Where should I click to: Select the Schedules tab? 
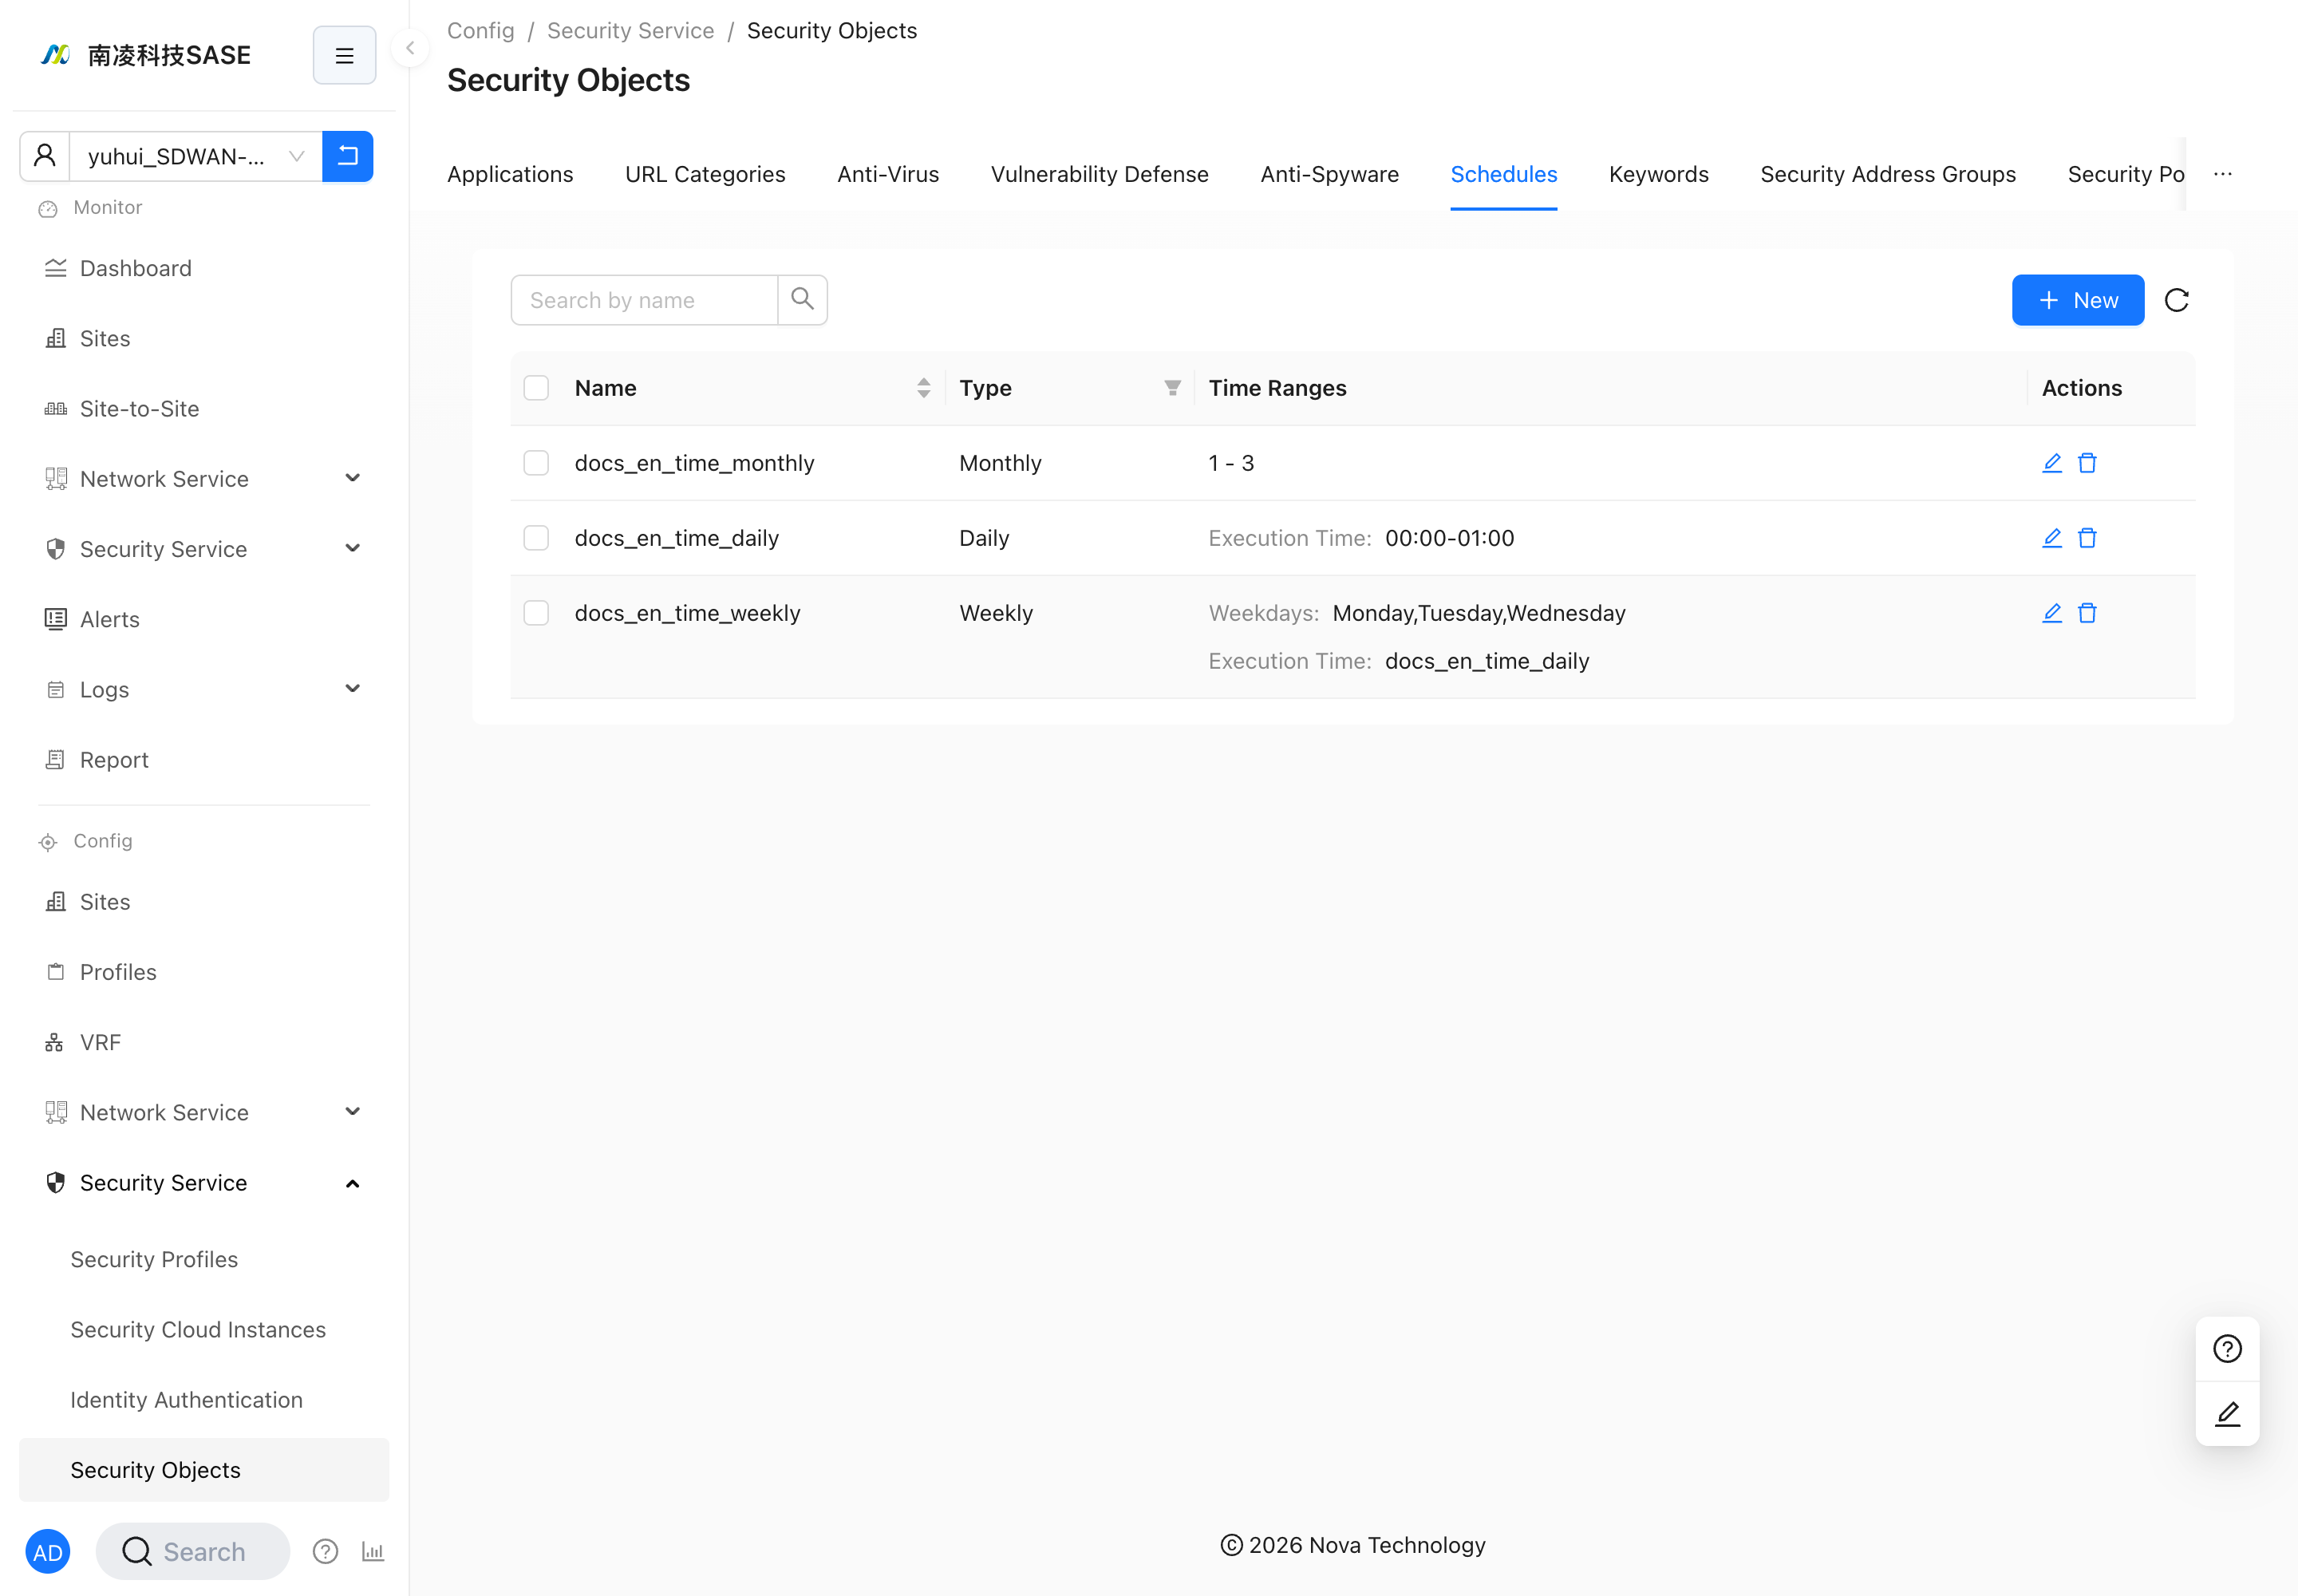pos(1503,174)
